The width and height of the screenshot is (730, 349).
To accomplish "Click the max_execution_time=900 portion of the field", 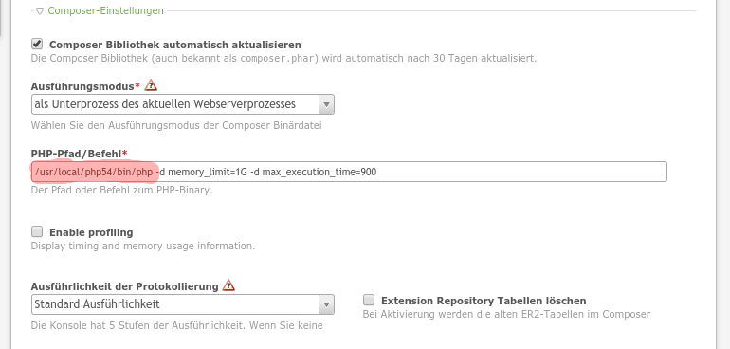I will 319,173.
